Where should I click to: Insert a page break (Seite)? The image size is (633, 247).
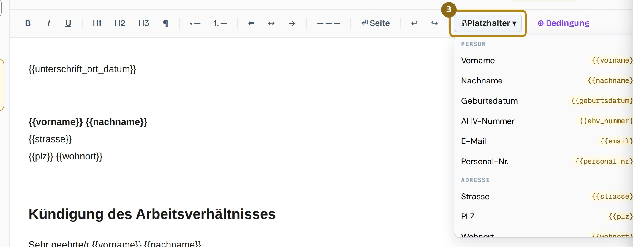click(x=376, y=23)
